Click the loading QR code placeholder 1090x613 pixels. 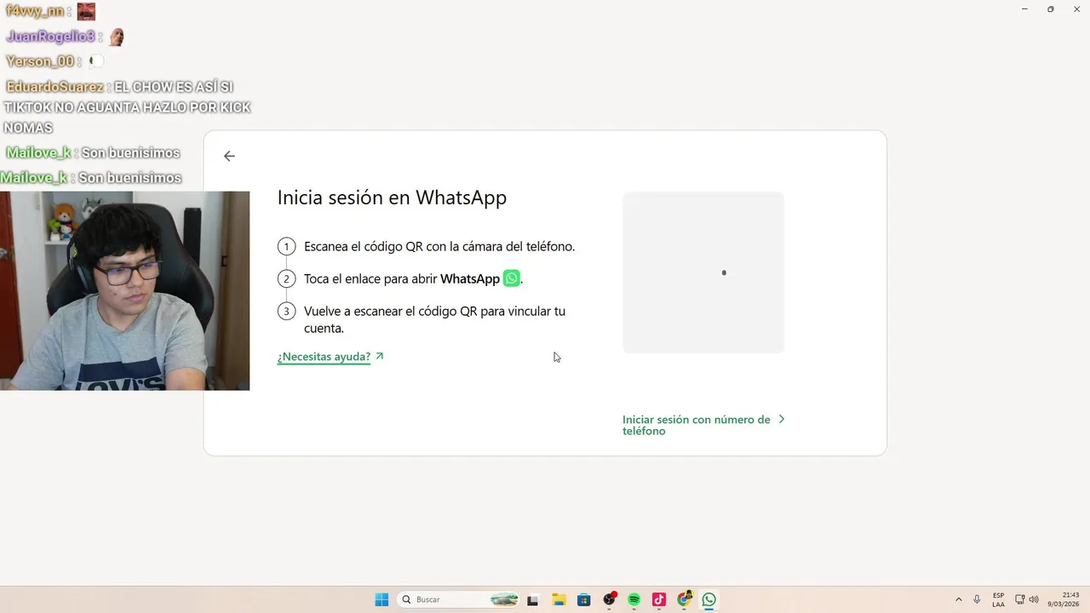[703, 272]
